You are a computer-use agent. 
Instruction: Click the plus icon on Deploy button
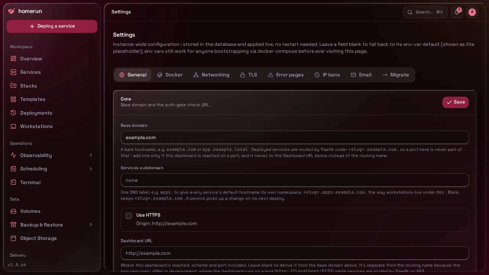(32, 26)
